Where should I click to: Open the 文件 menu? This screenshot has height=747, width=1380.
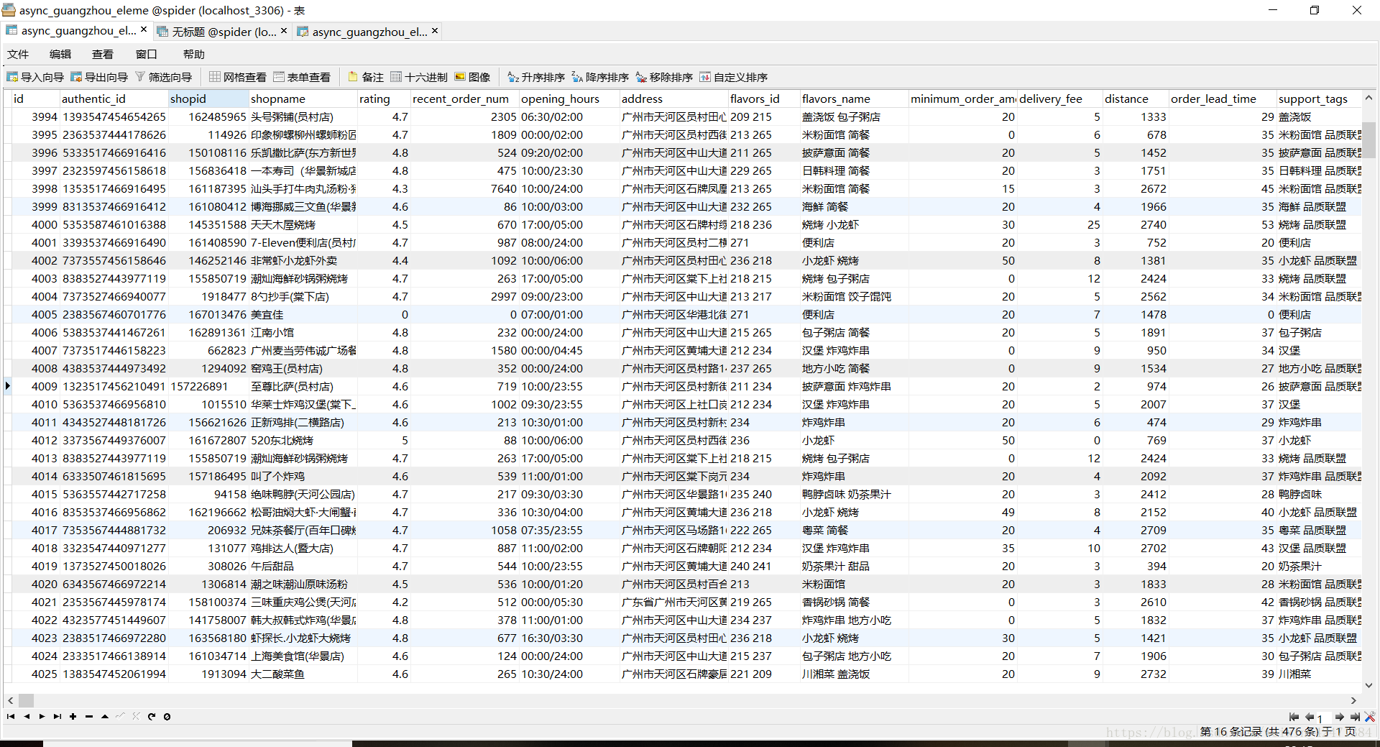click(18, 54)
